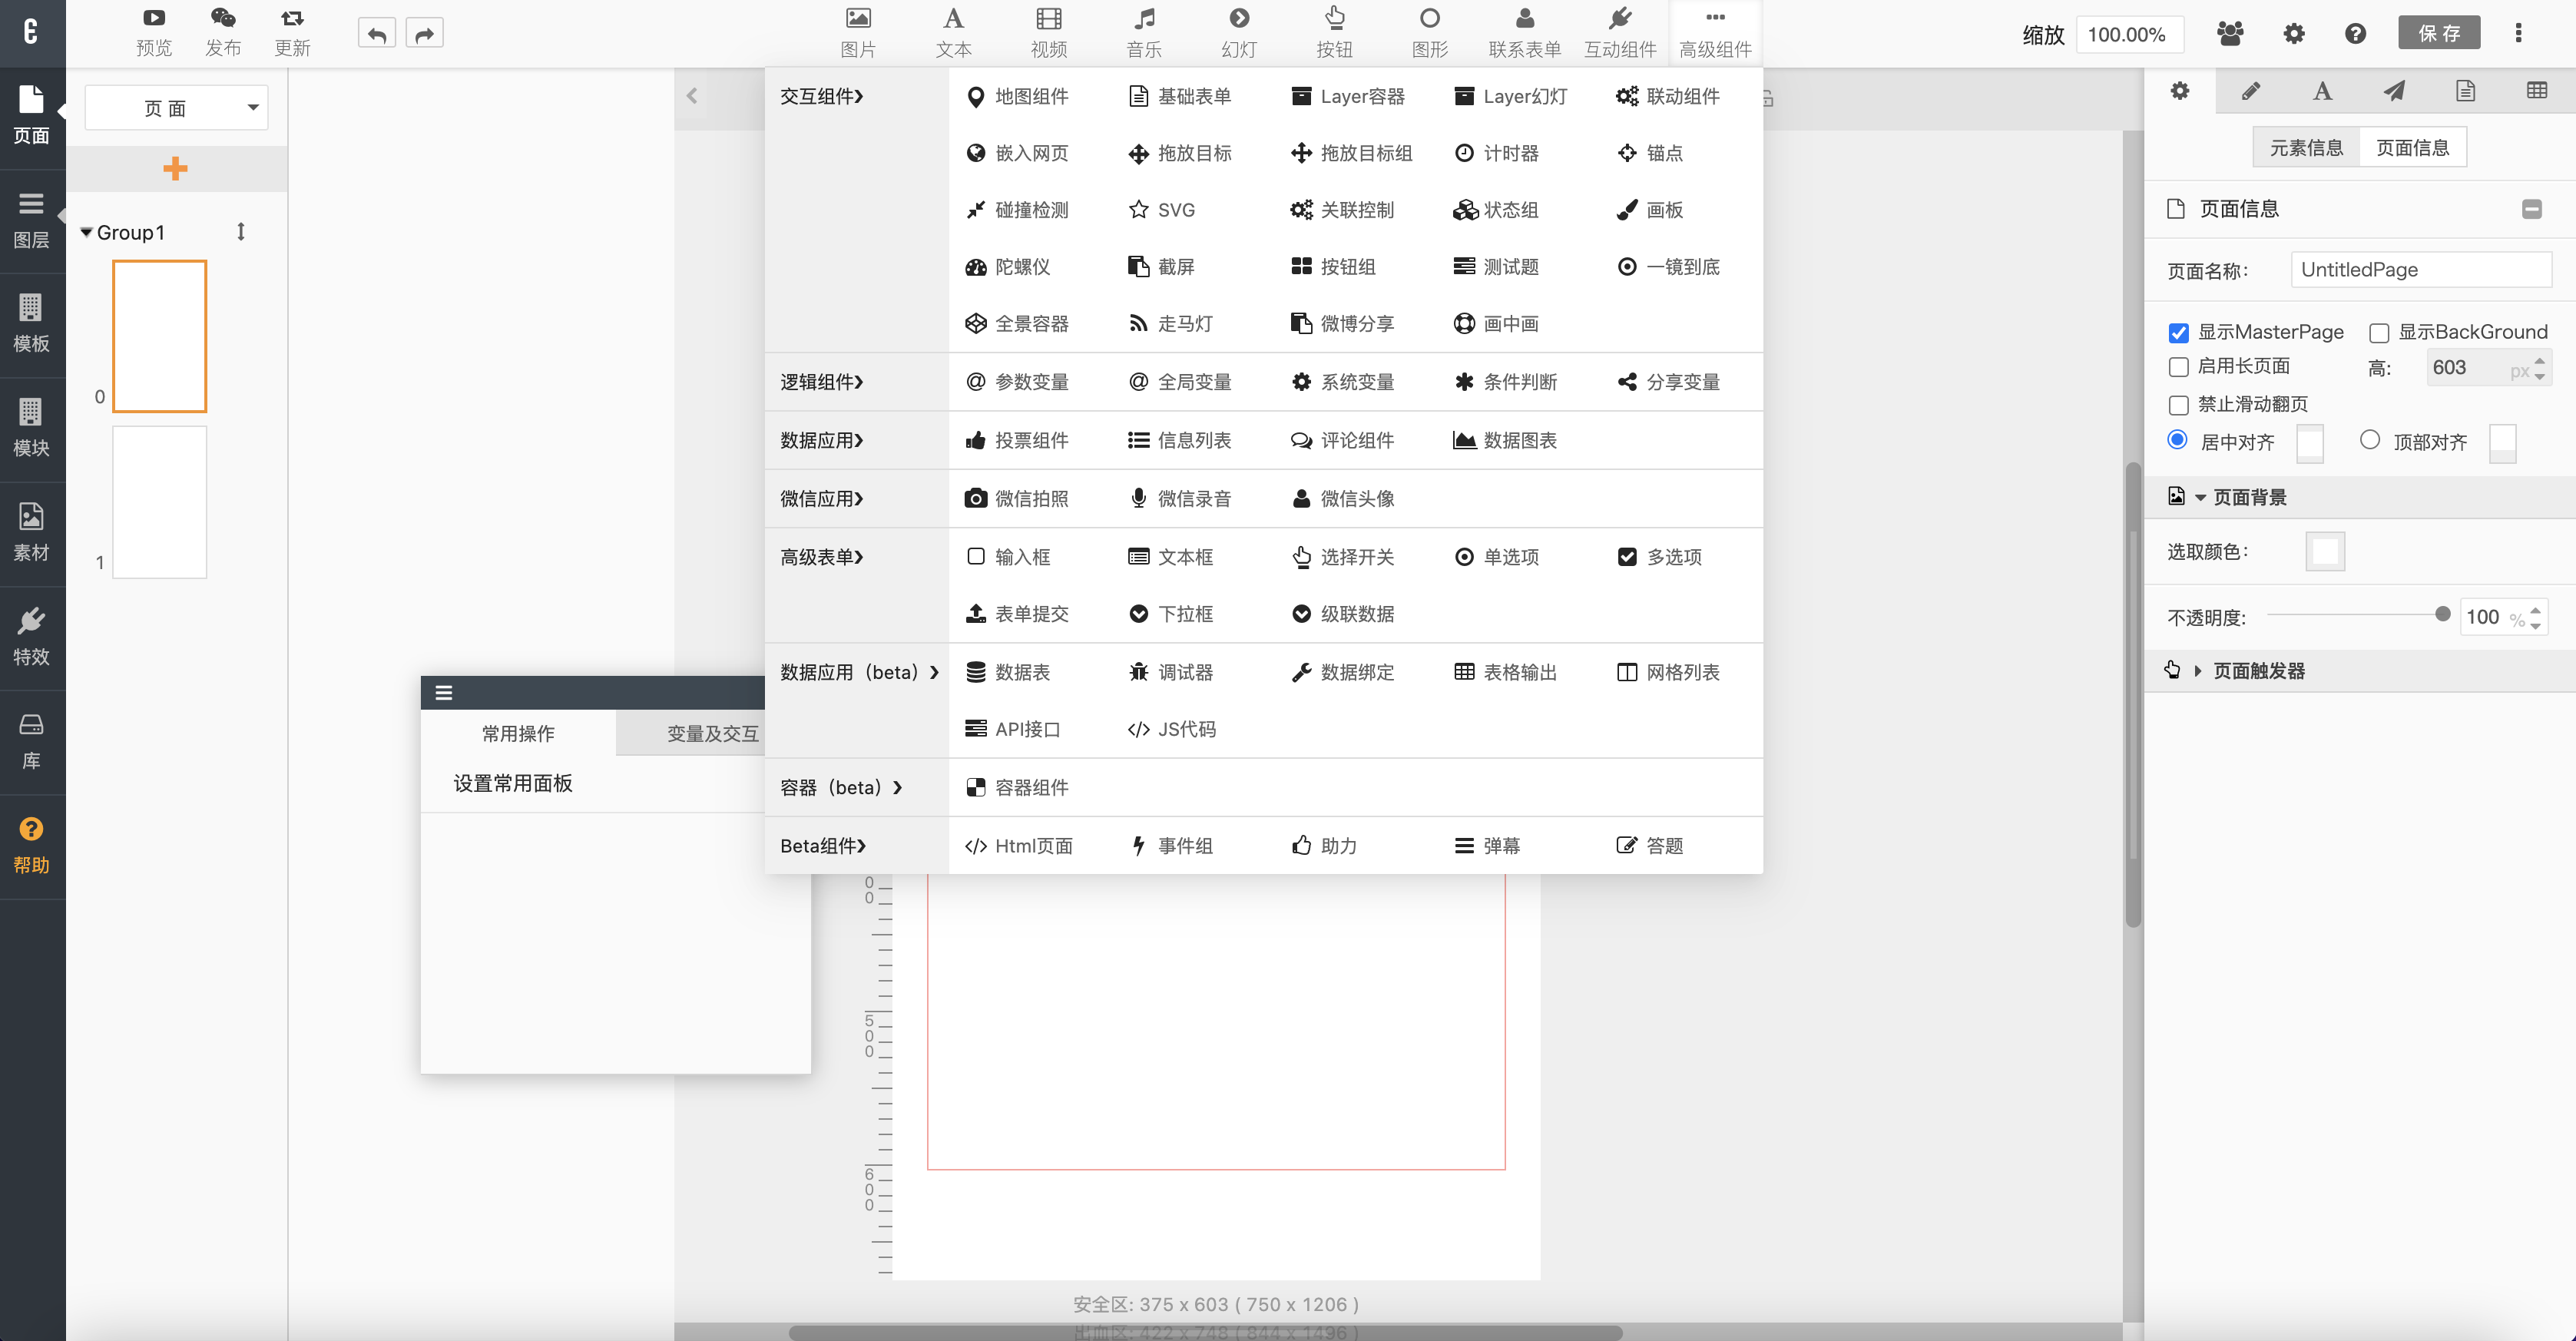This screenshot has height=1341, width=2576.
Task: Switch to the 元素信息 tab
Action: 2306,148
